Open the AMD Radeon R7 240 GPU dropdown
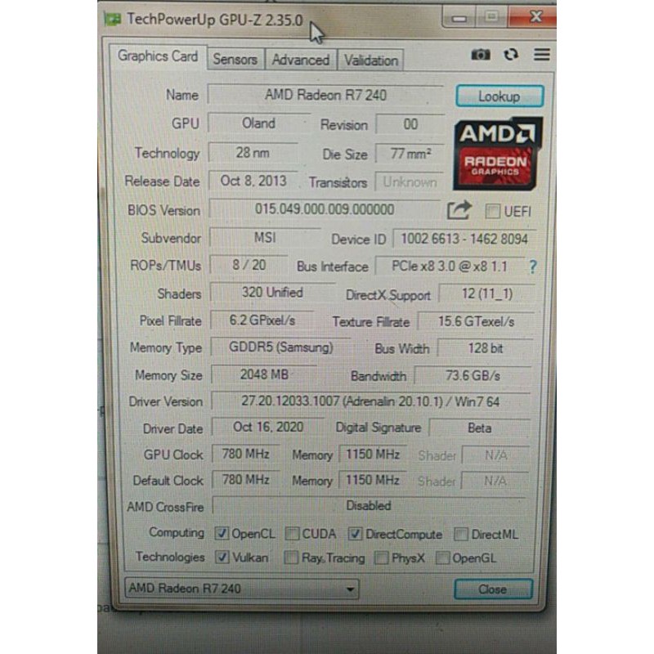The image size is (654, 654). (241, 589)
